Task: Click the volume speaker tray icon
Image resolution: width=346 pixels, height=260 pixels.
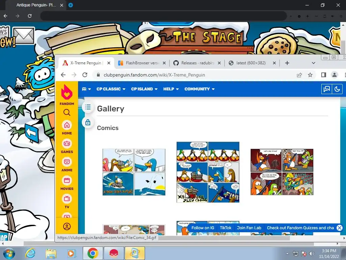Action: [312, 254]
